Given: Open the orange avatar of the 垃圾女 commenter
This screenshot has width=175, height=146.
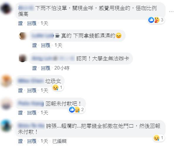Looking at the screenshot, I should click(6, 81).
